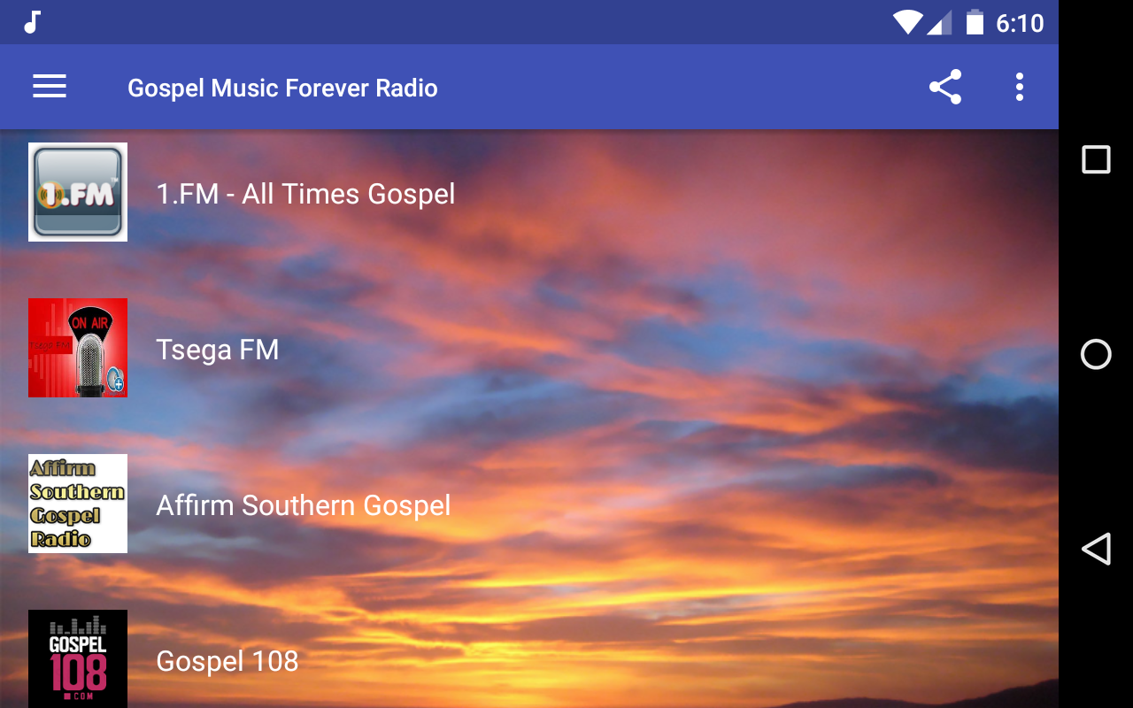Select the Tsega FM On Air logo
Screen dimensions: 1133x708
click(x=78, y=348)
